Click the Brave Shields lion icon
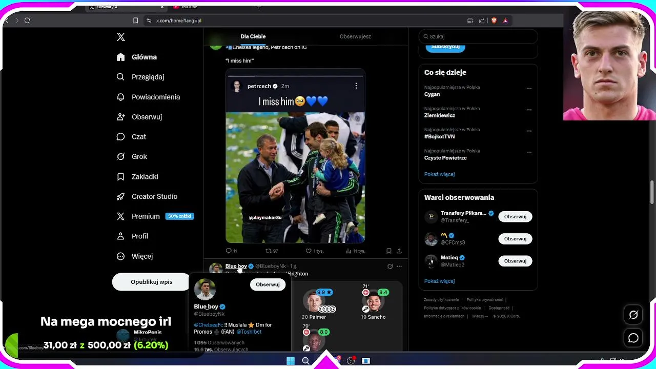The image size is (656, 369). pyautogui.click(x=494, y=20)
